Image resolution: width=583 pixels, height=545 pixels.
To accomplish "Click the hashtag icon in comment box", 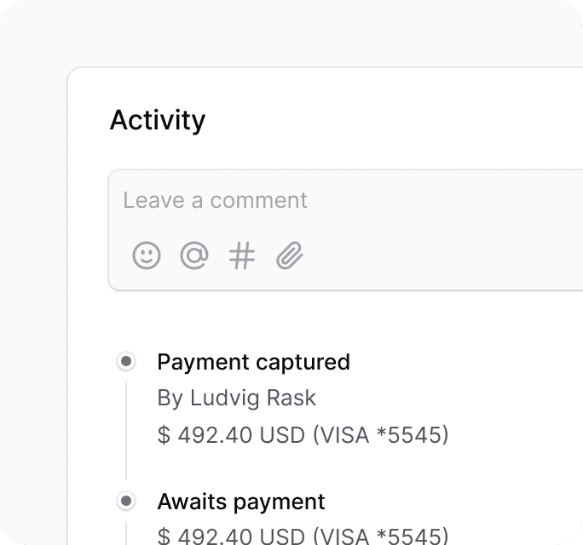I will [242, 255].
